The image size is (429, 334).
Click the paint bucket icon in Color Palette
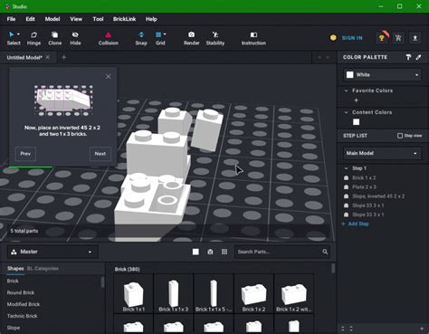(408, 57)
